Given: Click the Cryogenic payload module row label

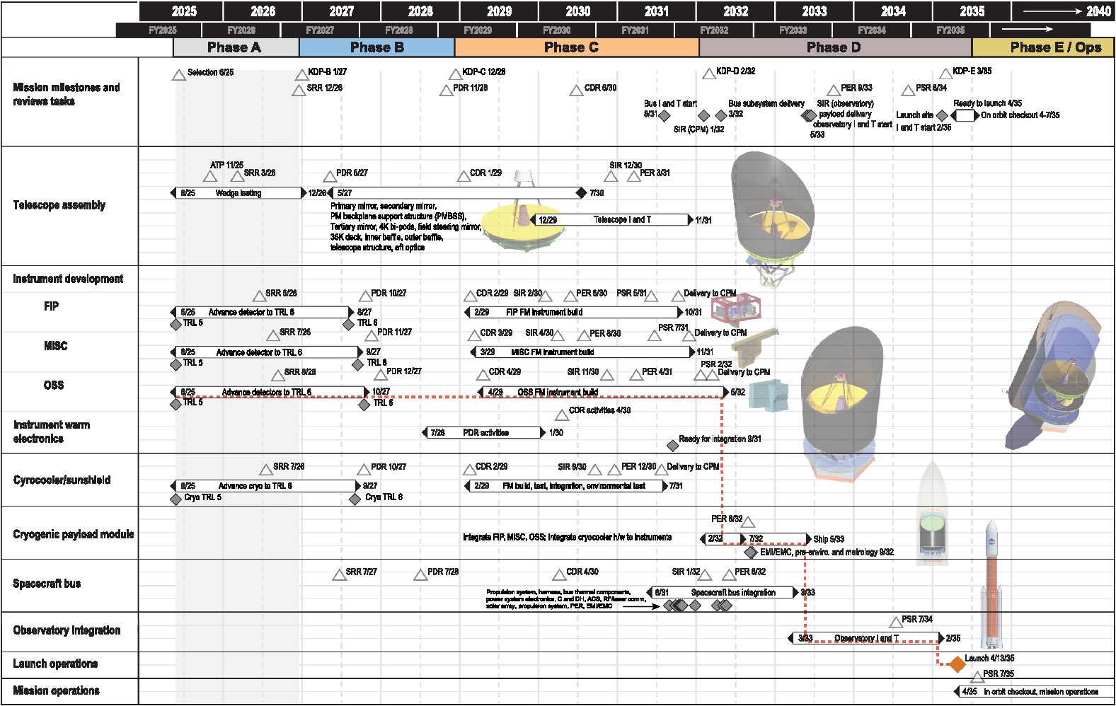Looking at the screenshot, I should 74,534.
